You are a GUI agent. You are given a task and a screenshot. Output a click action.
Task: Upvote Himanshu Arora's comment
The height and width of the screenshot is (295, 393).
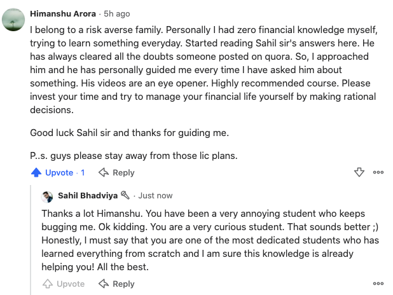[x=52, y=173]
